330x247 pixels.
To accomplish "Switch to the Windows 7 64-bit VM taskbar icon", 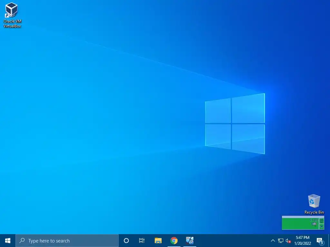I will coord(189,241).
